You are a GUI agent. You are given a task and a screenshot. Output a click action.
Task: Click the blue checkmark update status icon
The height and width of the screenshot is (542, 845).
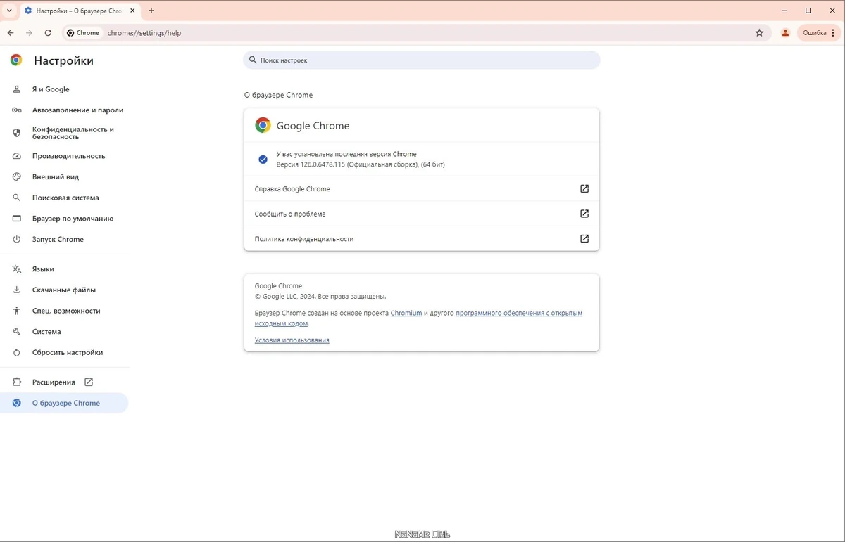263,160
